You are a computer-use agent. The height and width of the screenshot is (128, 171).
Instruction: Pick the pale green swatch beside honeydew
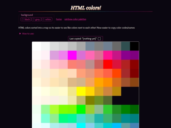click(x=46, y=109)
